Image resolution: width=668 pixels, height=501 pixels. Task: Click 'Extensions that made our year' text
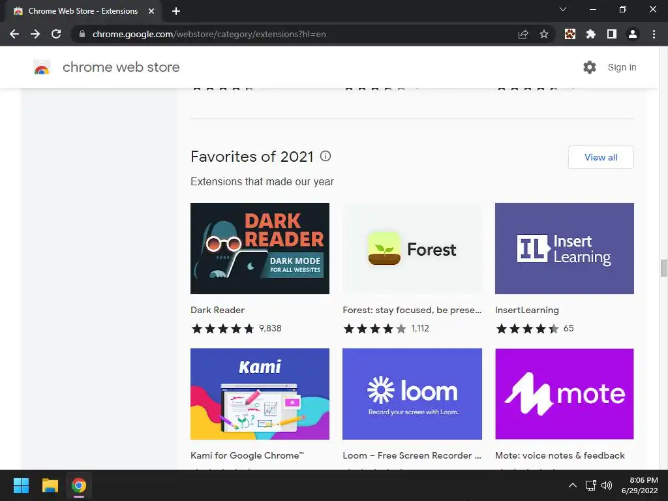pyautogui.click(x=262, y=181)
